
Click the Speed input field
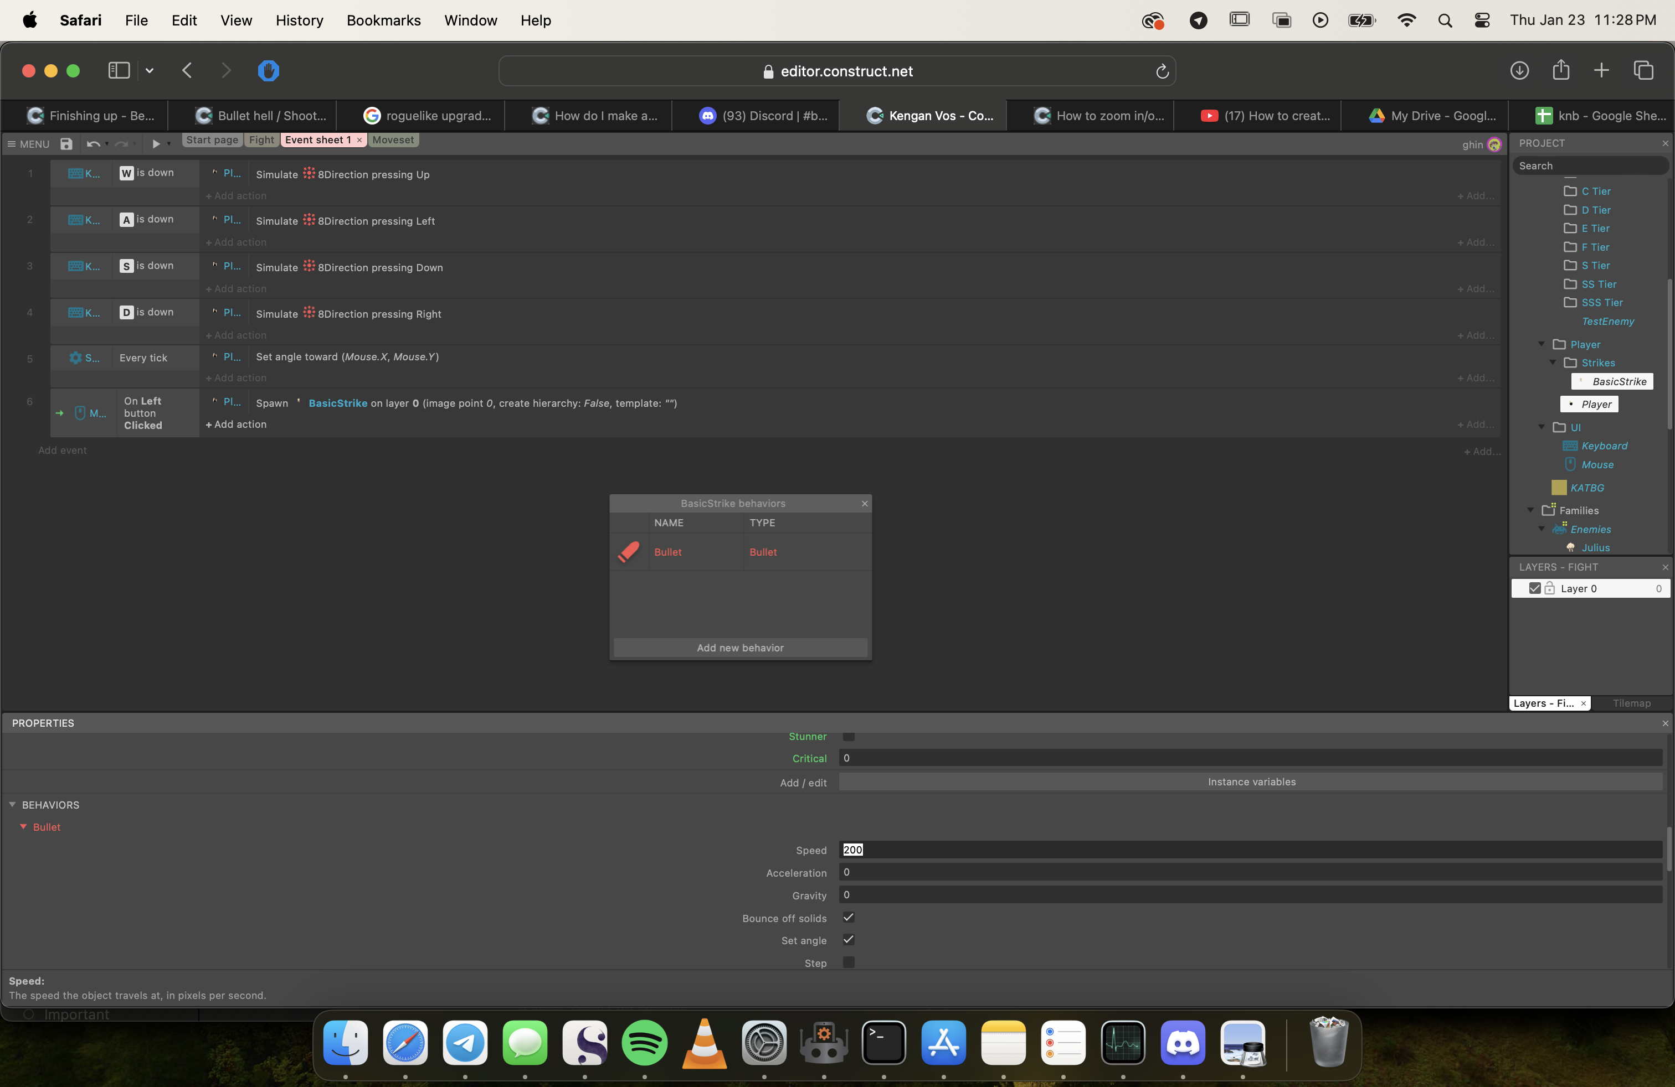[1251, 850]
